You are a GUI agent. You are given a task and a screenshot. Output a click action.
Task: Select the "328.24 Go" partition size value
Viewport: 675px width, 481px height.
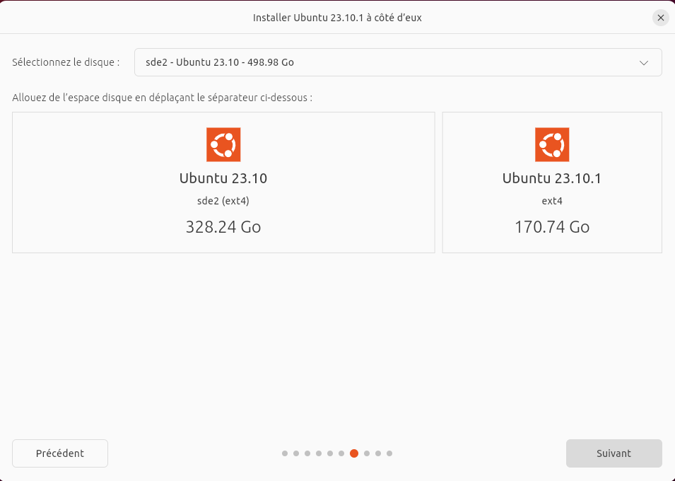(x=223, y=227)
